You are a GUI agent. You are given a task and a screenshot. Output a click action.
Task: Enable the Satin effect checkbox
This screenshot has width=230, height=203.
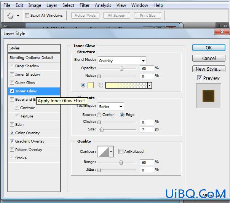(x=12, y=124)
